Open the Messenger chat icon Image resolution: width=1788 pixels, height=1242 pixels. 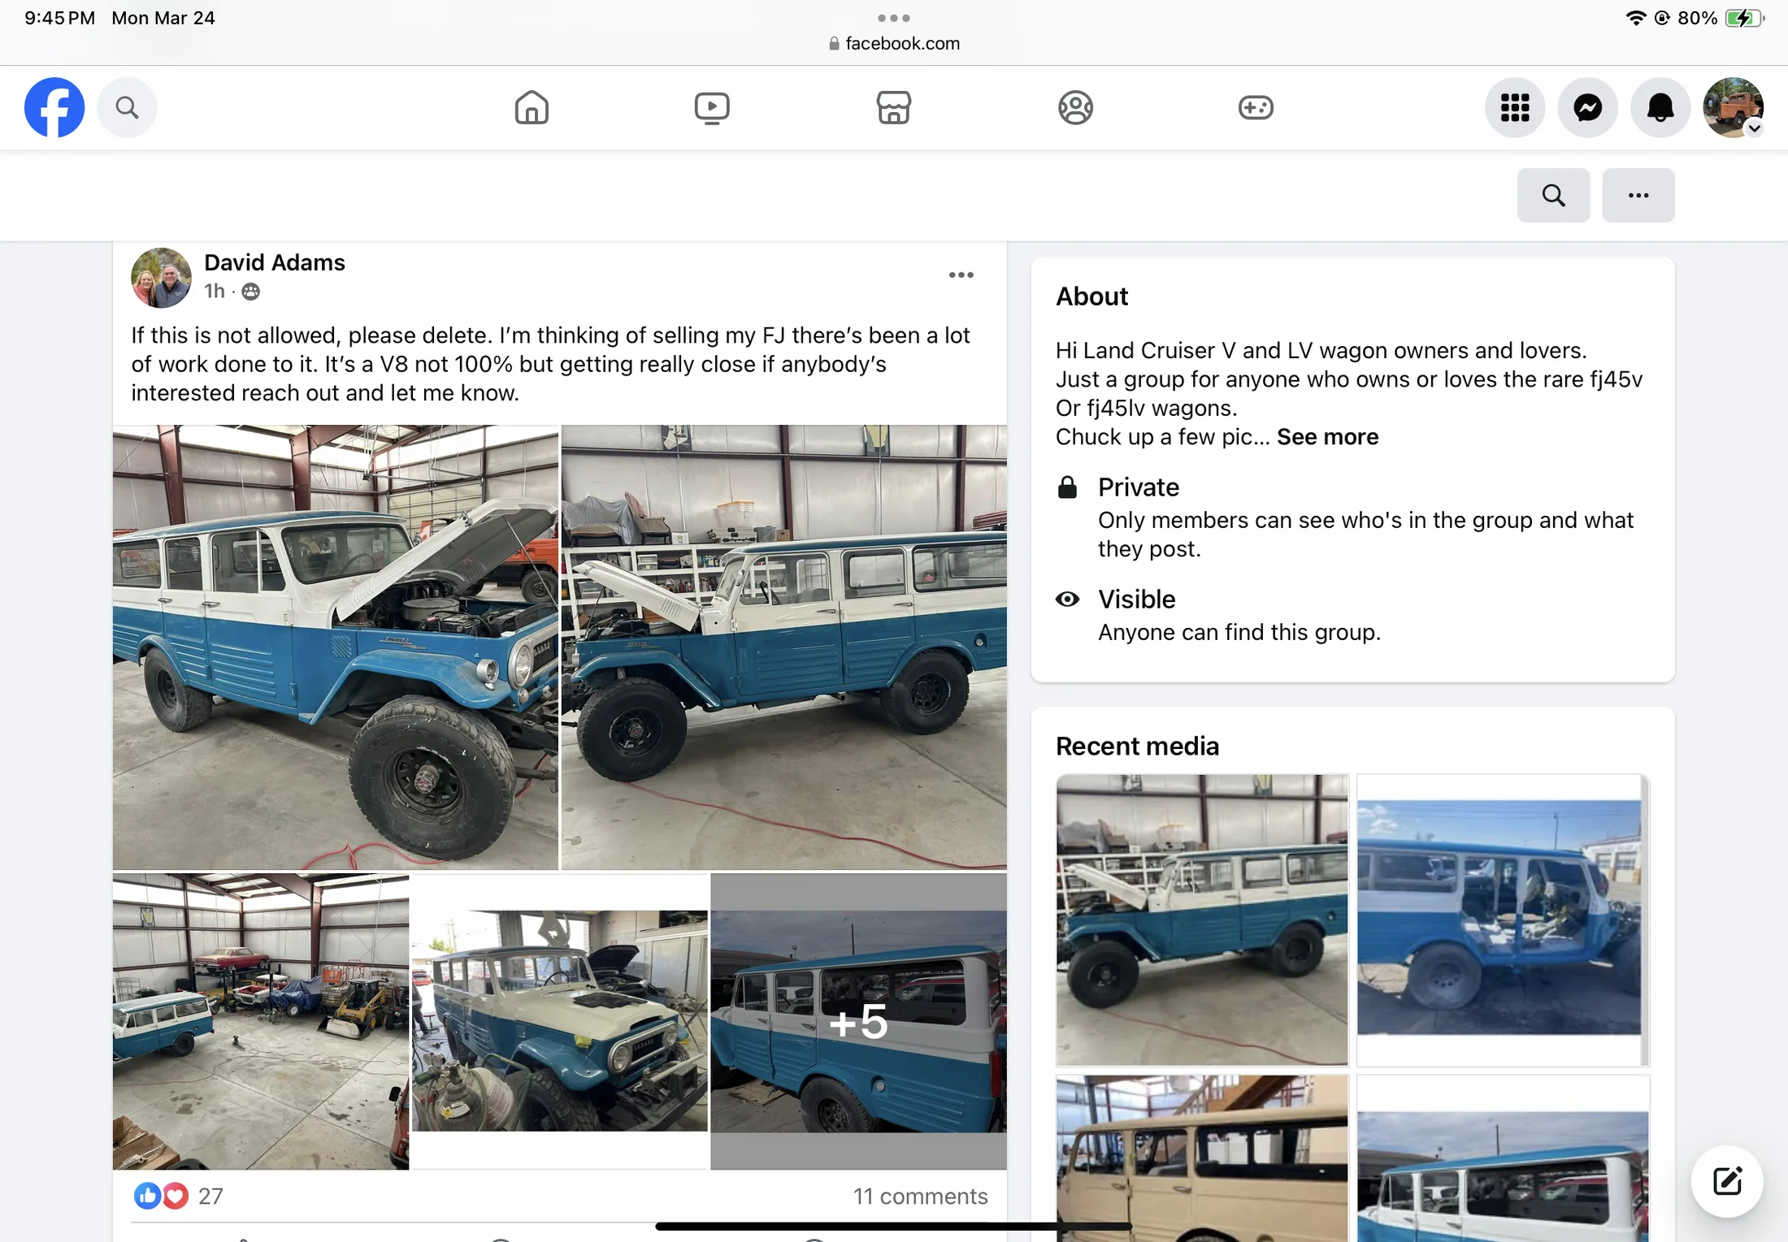tap(1587, 107)
